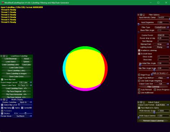The height and width of the screenshot is (132, 170).
Task: Open the Render Mode dropdown
Action: [x=31, y=116]
